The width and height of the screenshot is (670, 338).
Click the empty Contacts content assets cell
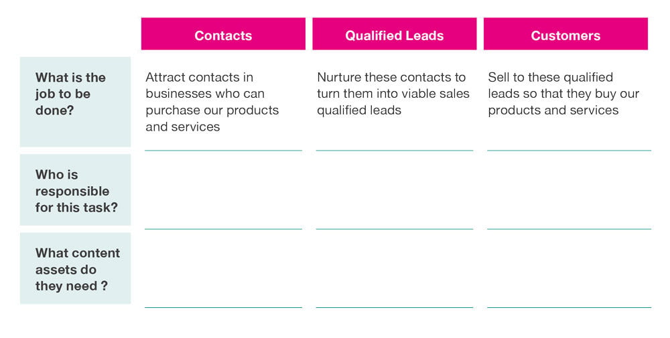coord(223,268)
